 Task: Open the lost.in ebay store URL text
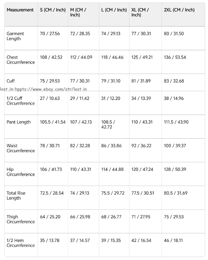(43, 89)
